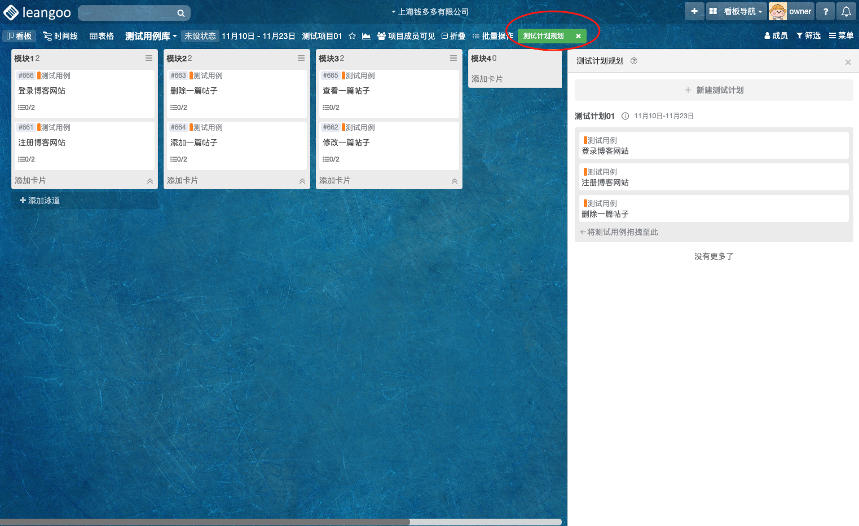Screen dimensions: 859x526
Task: Expand the 测试用例库 board dropdown
Action: click(151, 36)
